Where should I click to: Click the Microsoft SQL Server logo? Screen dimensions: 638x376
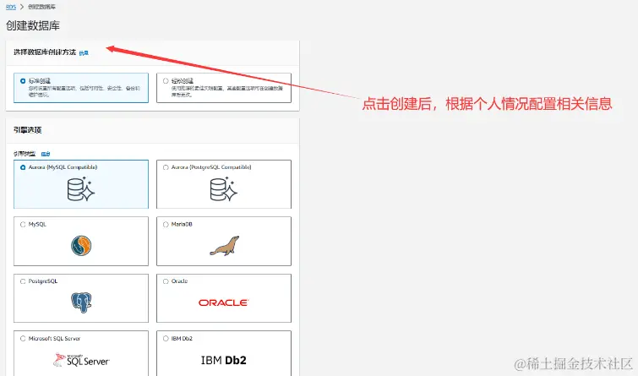point(81,360)
